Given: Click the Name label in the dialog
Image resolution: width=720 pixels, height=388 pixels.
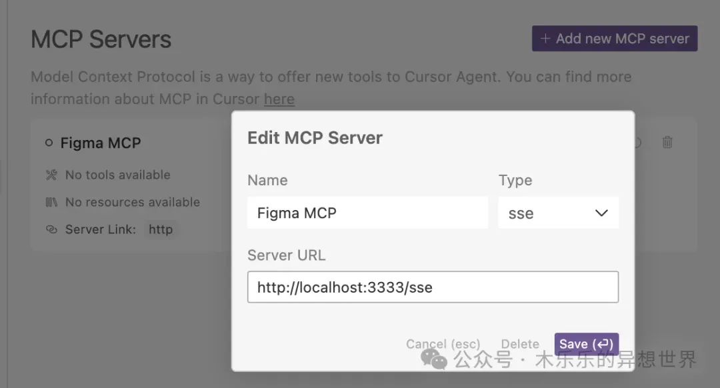Looking at the screenshot, I should [x=268, y=180].
